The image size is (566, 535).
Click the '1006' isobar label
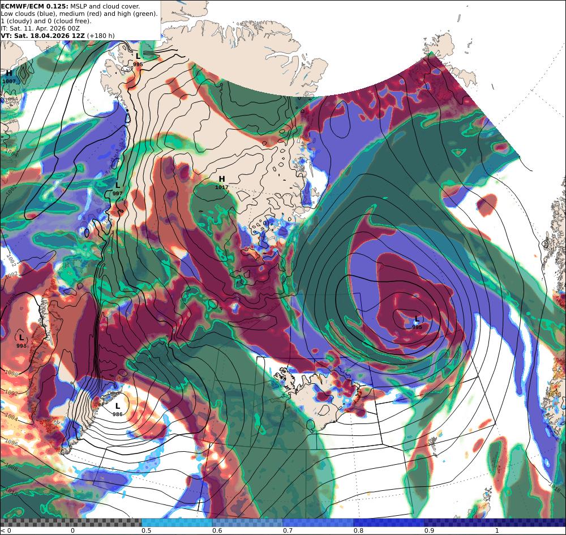[11, 443]
